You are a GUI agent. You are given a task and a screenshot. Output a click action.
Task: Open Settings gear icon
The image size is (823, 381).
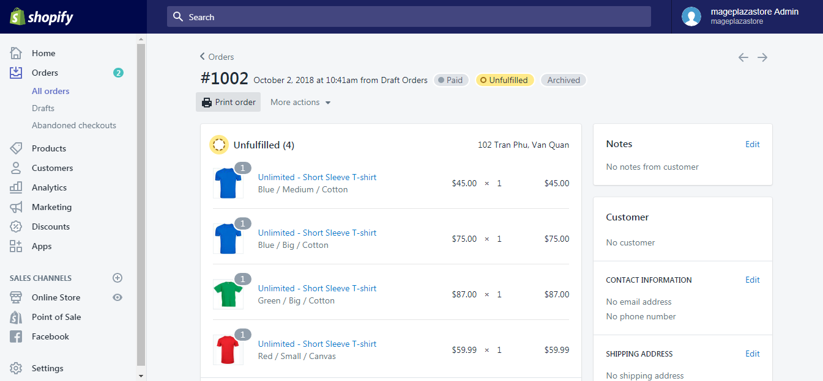pyautogui.click(x=16, y=368)
